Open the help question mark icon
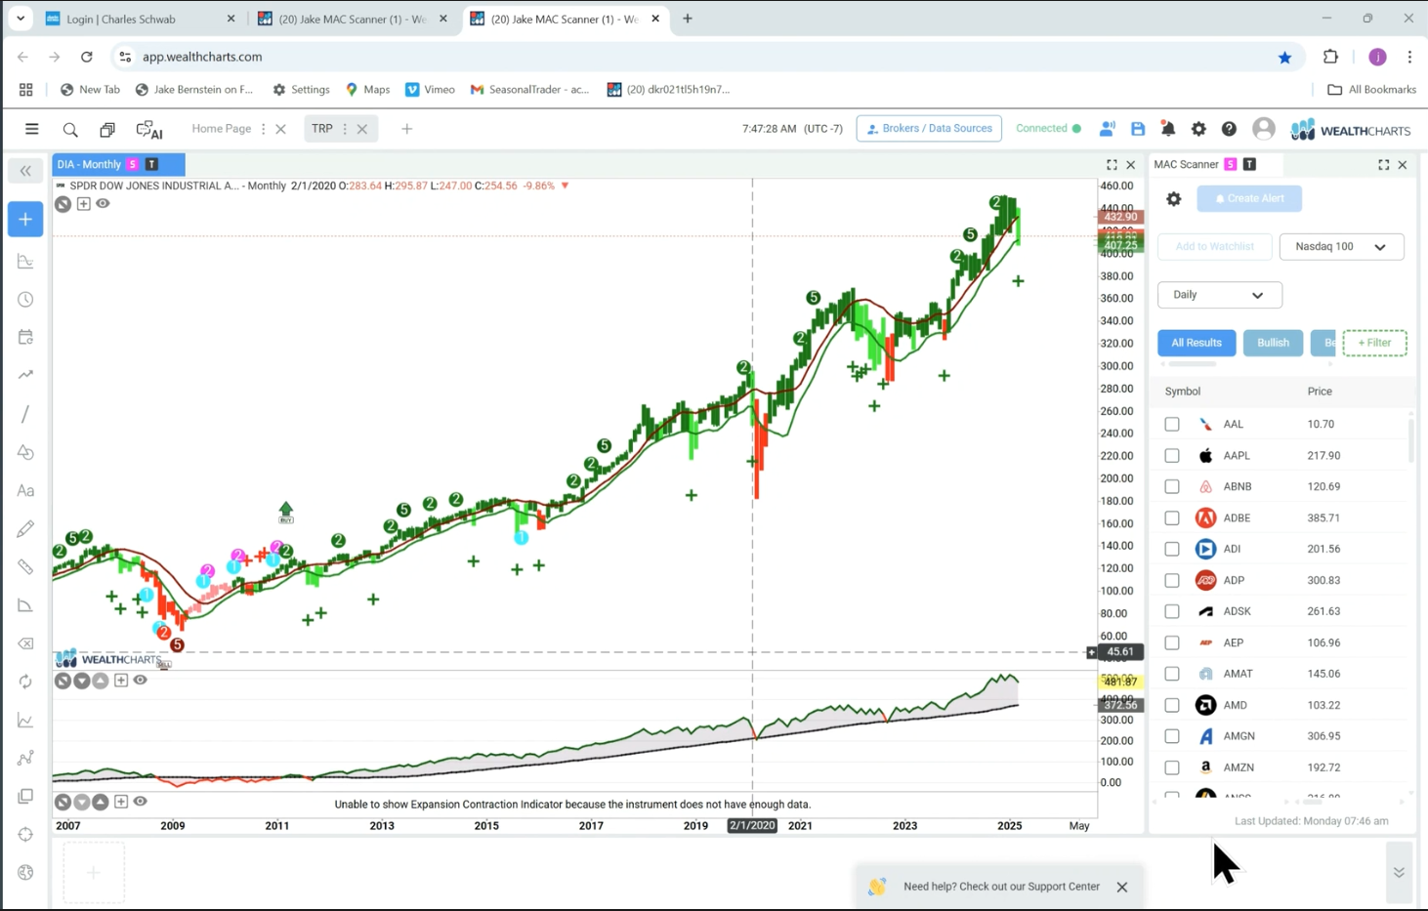 click(1229, 129)
